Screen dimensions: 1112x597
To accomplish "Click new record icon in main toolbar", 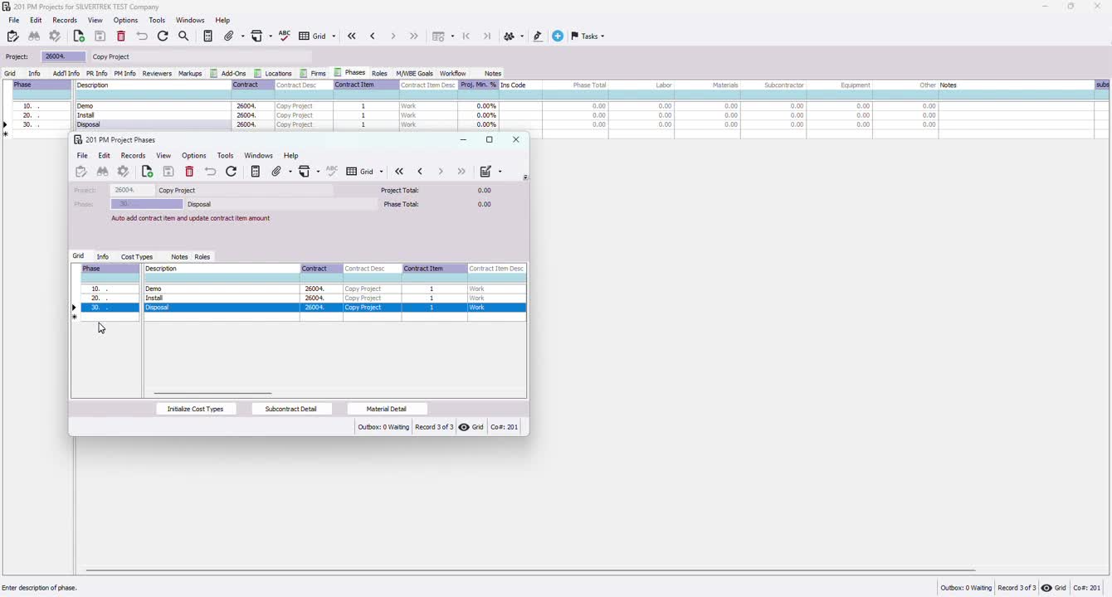I will click(79, 36).
